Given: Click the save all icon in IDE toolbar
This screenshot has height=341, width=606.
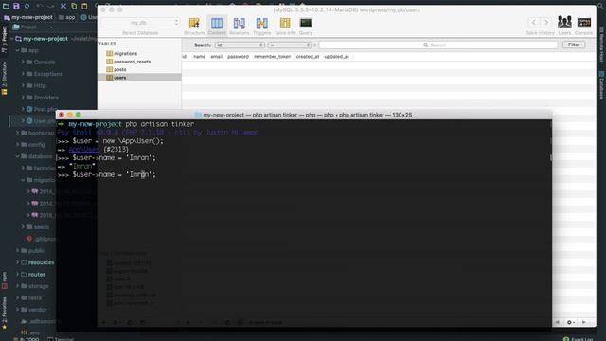Looking at the screenshot, I should [x=16, y=6].
